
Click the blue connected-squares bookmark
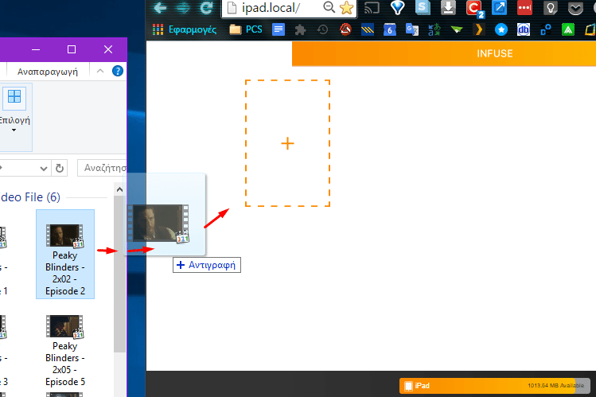coord(546,29)
